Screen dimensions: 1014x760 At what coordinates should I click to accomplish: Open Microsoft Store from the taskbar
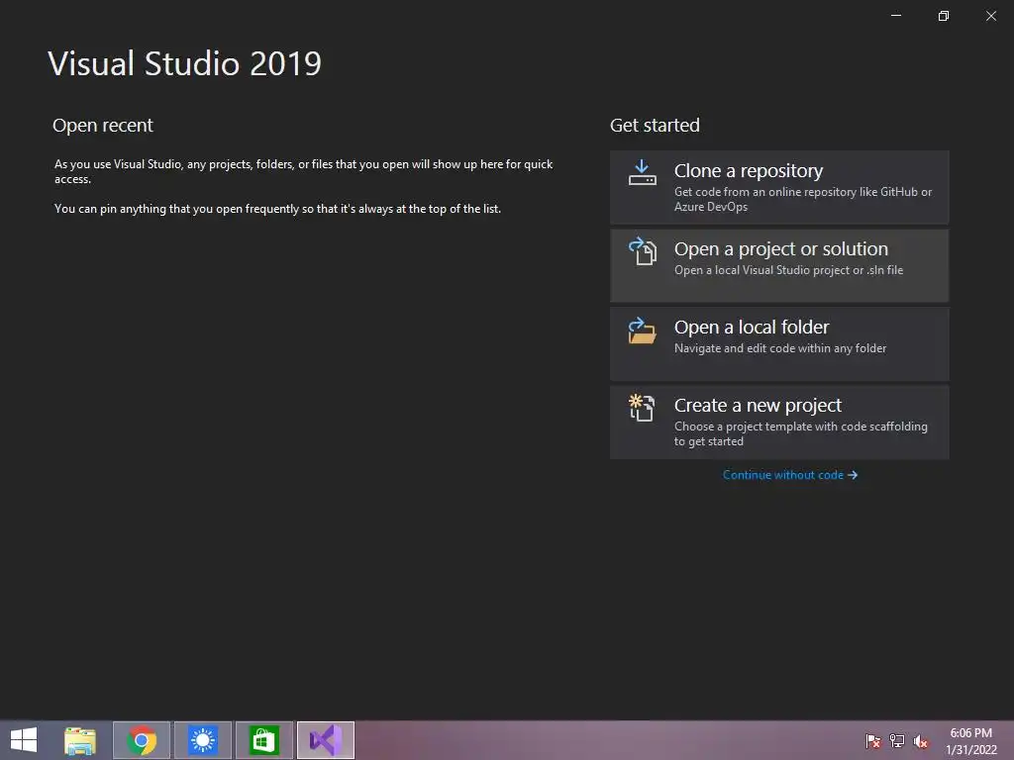[x=263, y=740]
